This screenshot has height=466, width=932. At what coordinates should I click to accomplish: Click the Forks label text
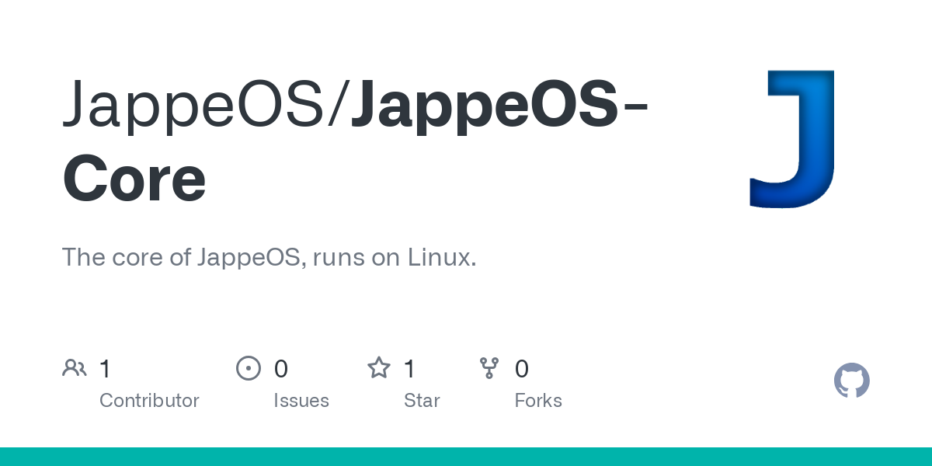(538, 400)
